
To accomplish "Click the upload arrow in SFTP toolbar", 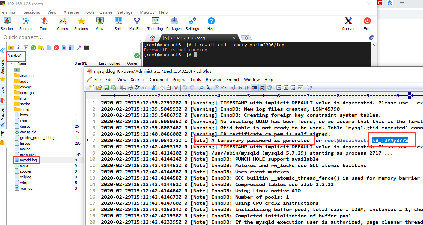I will coord(26,48).
